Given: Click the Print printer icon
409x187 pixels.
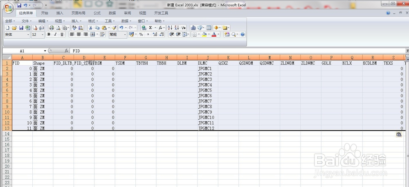Looking at the screenshot, I should (52, 28).
